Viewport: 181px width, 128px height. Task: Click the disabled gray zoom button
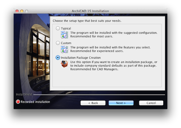point(27,11)
